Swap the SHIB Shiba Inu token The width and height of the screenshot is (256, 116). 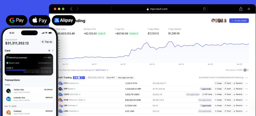click(218, 100)
